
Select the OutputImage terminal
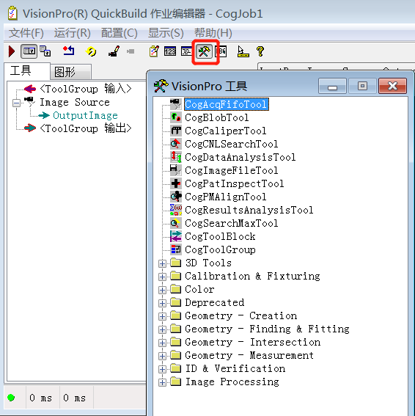[x=85, y=115]
